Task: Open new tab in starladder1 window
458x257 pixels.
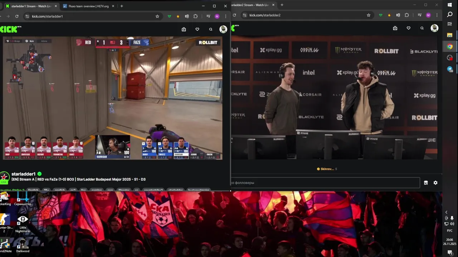Action: coord(122,6)
